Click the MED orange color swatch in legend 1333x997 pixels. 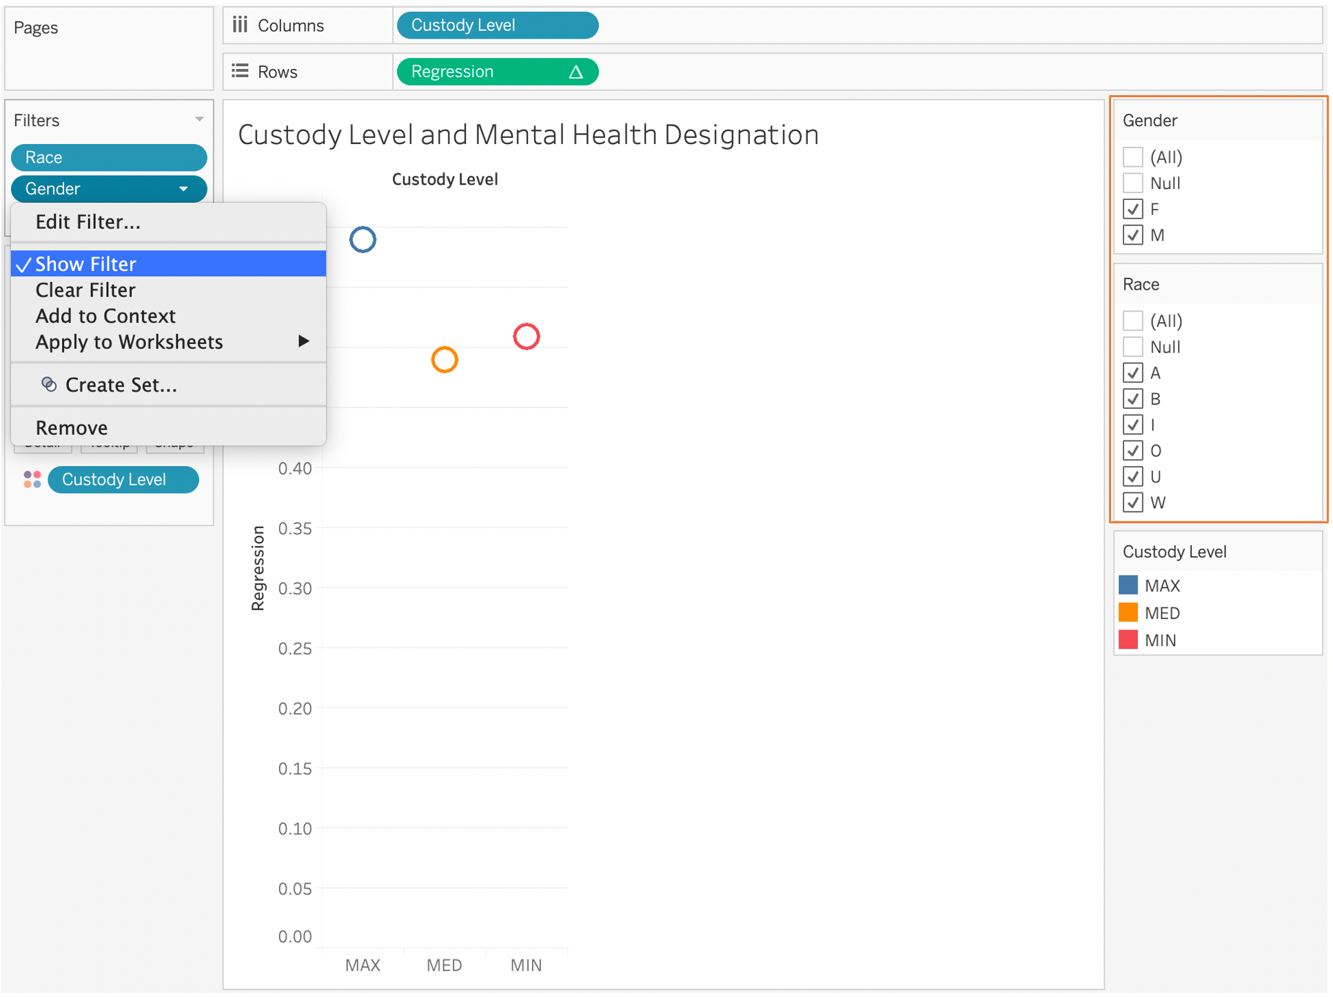[x=1128, y=612]
